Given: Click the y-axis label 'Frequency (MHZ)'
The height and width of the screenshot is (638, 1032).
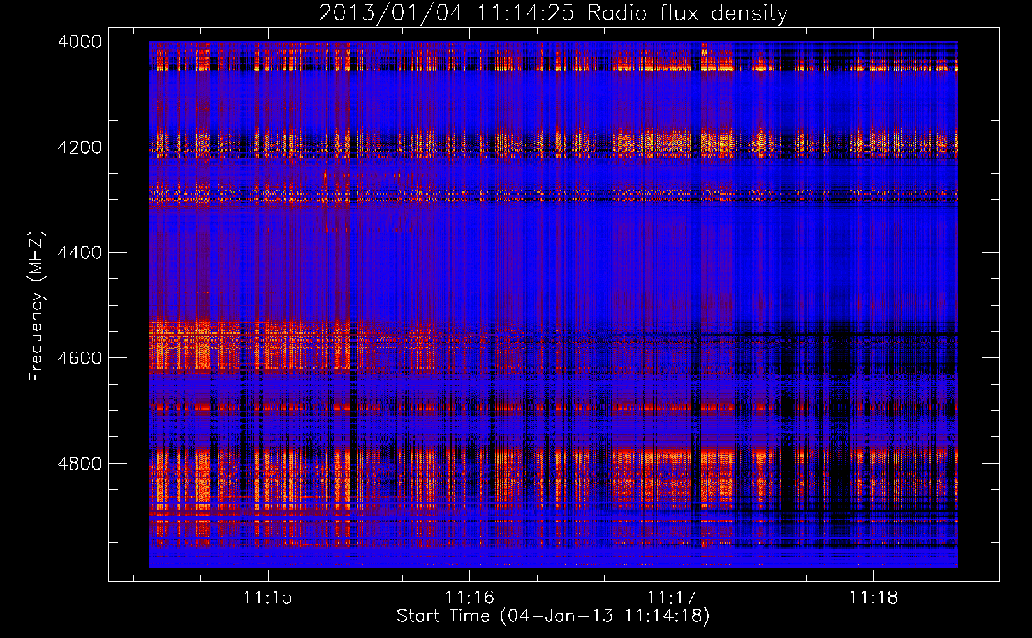Looking at the screenshot, I should 36,306.
